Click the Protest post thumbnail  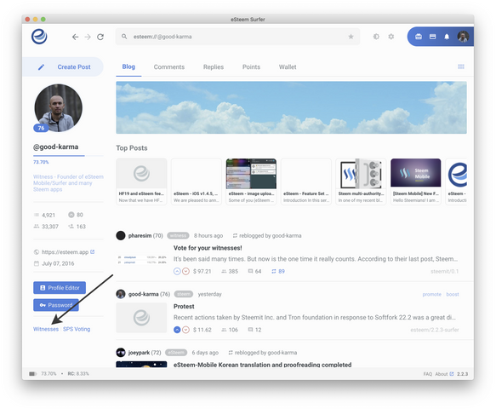tap(141, 318)
